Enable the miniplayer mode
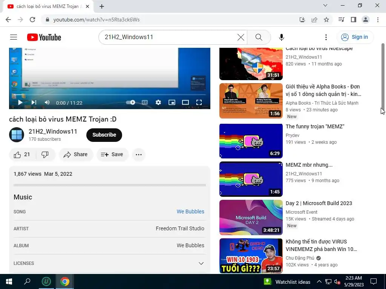Viewport: 386px width, 289px height. 172,102
